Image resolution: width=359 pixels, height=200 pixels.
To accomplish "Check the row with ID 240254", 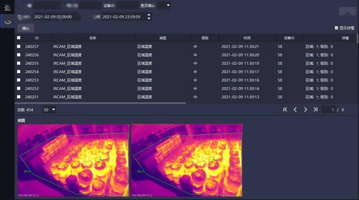I will point(19,72).
